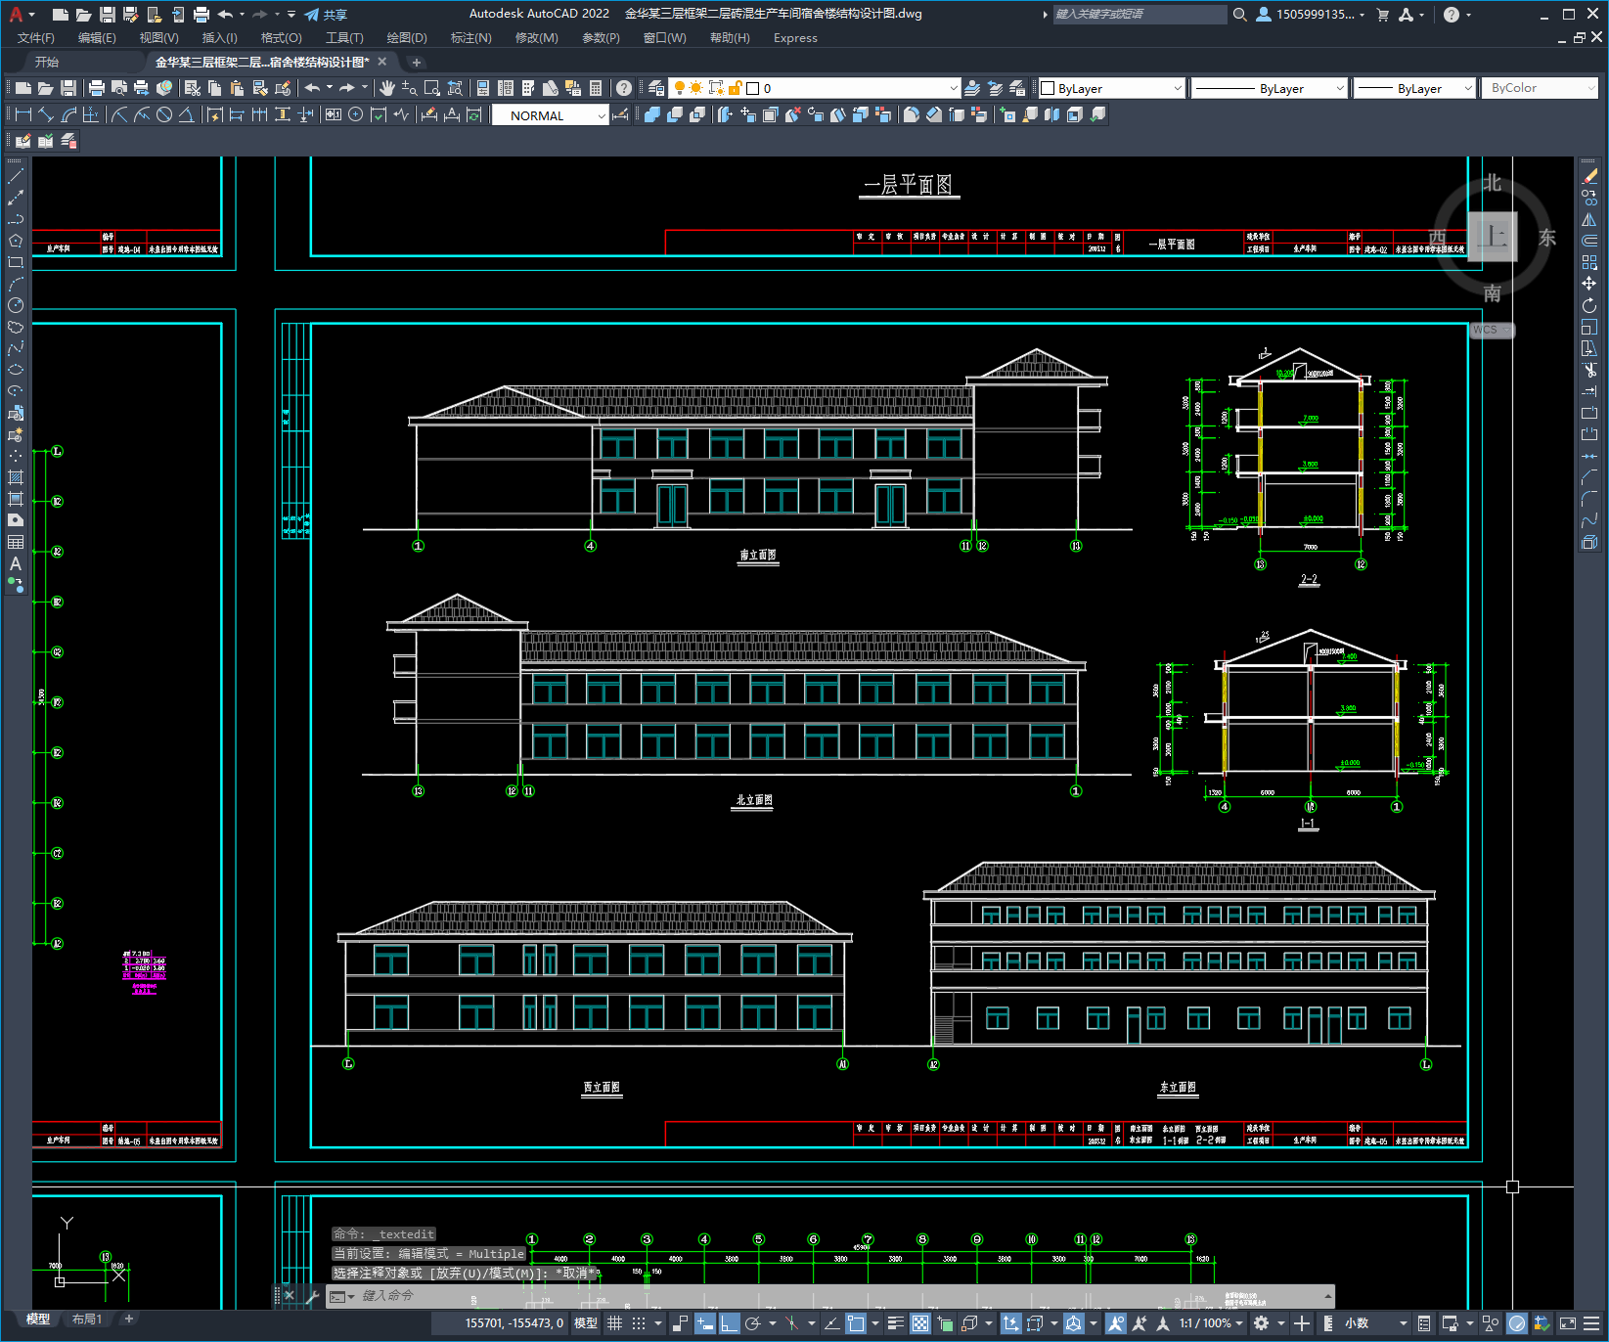The image size is (1609, 1342).
Task: Click the 模型 model space status bar button
Action: pyautogui.click(x=586, y=1323)
